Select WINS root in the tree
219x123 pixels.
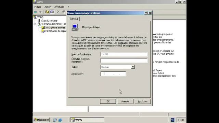(x=40, y=17)
